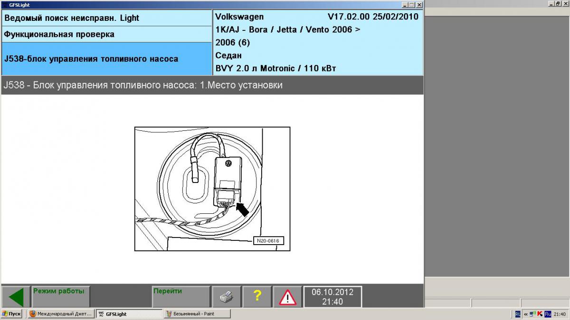Click the 1K/AJ - Bora / Jetta / Vento line
The height and width of the screenshot is (320, 570).
[x=287, y=29]
